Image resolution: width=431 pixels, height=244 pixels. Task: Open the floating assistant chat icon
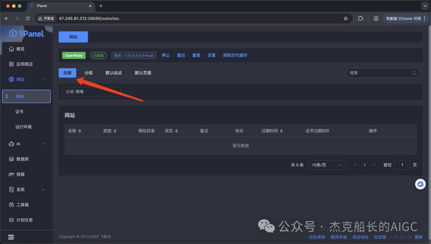pyautogui.click(x=420, y=184)
